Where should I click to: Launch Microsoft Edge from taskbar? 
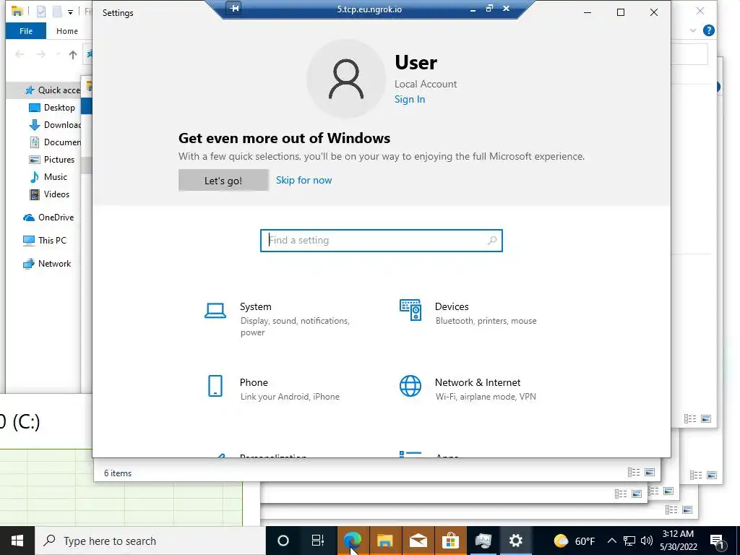353,541
